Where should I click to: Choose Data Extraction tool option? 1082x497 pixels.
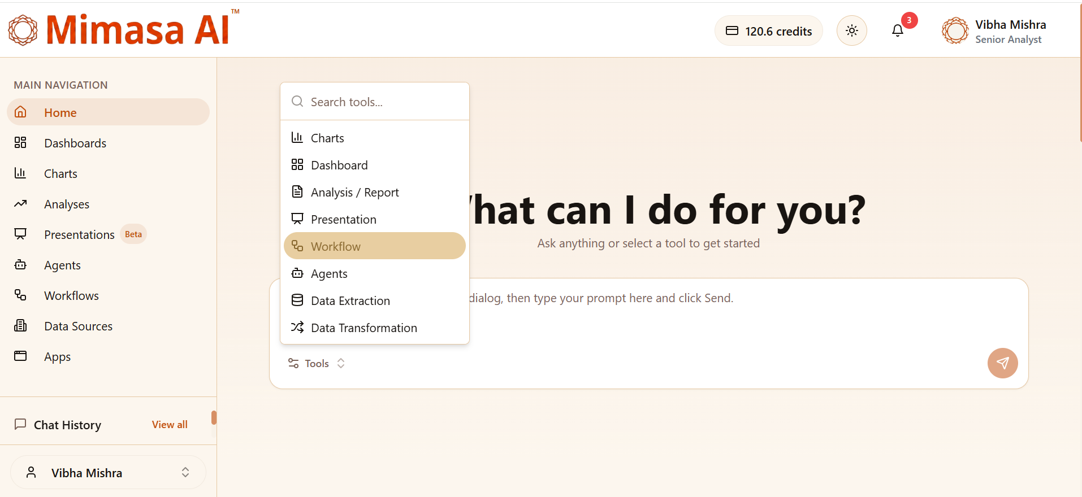pos(374,300)
